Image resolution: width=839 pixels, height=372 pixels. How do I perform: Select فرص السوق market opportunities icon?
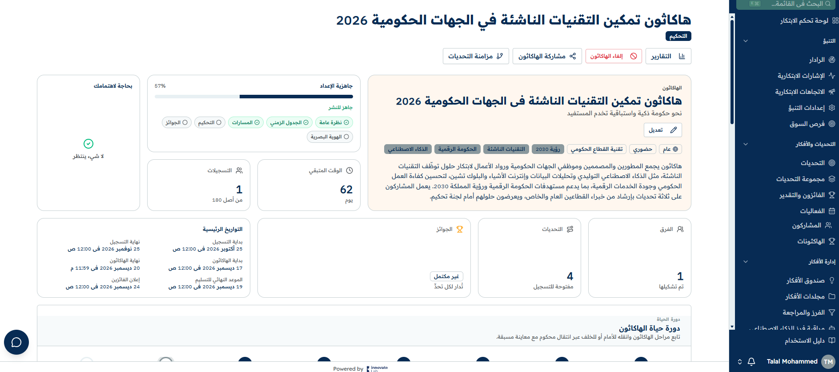pos(832,124)
